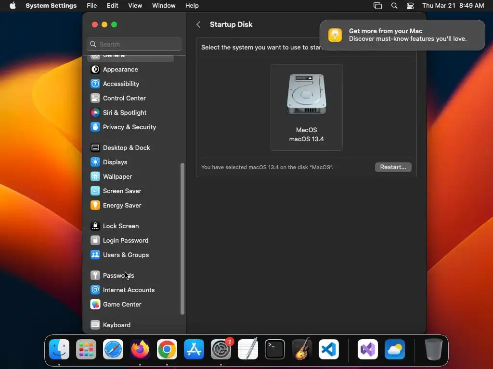Select Siri & Spotlight icon

[x=95, y=112]
